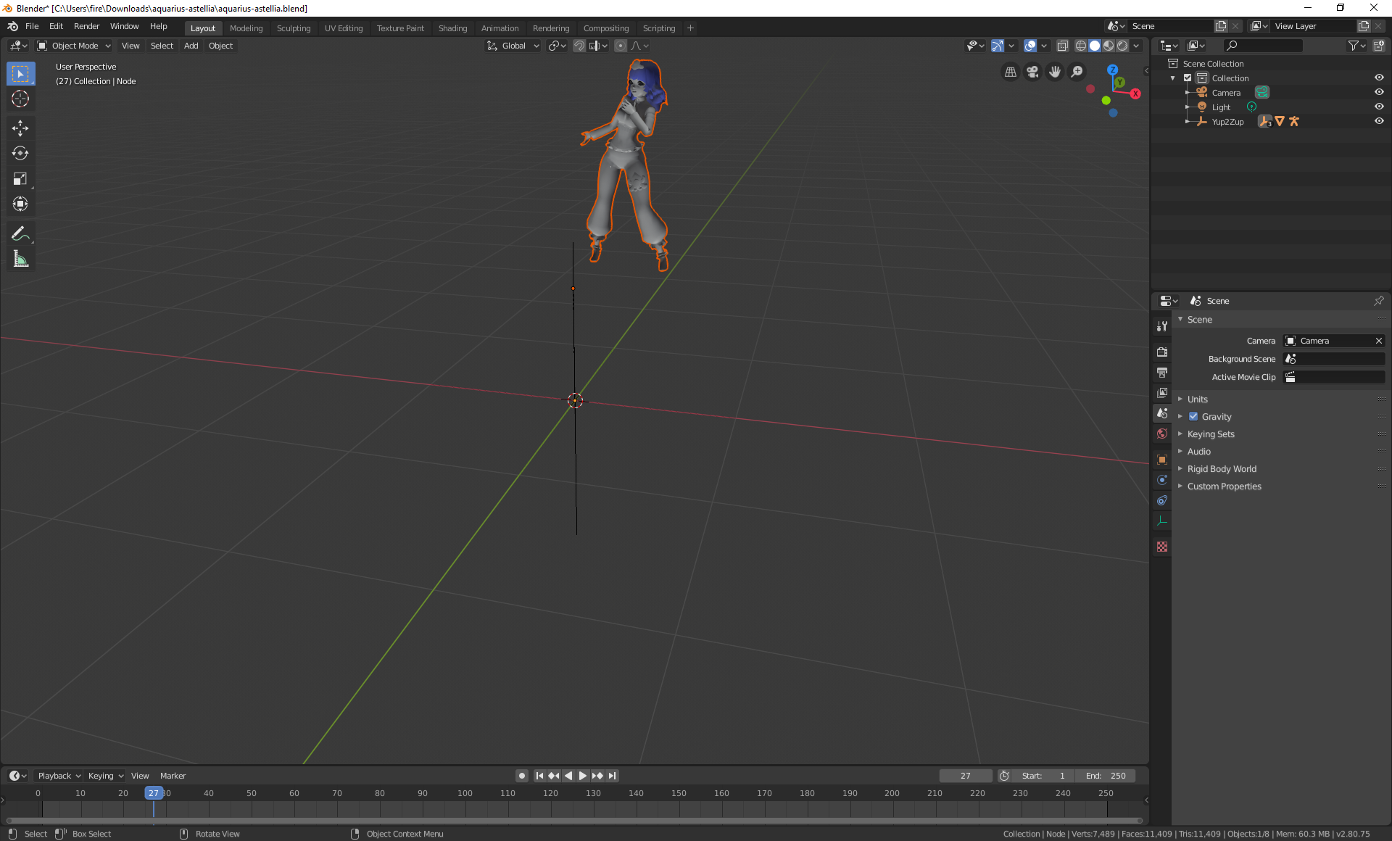Select the Measure tool
This screenshot has height=841, width=1392.
tap(20, 258)
